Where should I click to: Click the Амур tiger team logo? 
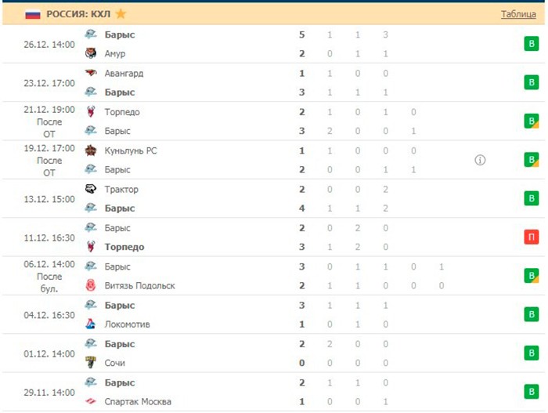91,53
